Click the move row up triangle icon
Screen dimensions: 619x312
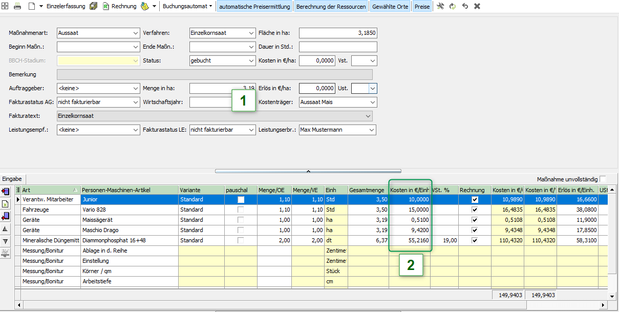click(6, 229)
